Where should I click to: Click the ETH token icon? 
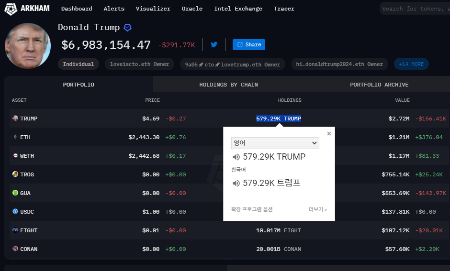[x=15, y=137]
